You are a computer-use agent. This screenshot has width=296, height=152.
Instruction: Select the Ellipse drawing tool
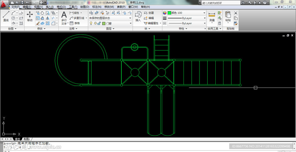[13, 23]
